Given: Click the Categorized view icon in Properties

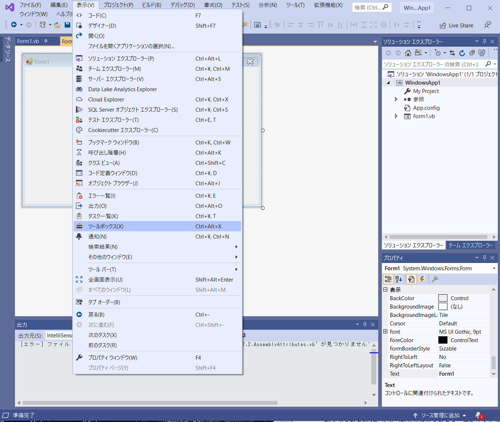Looking at the screenshot, I should [388, 279].
